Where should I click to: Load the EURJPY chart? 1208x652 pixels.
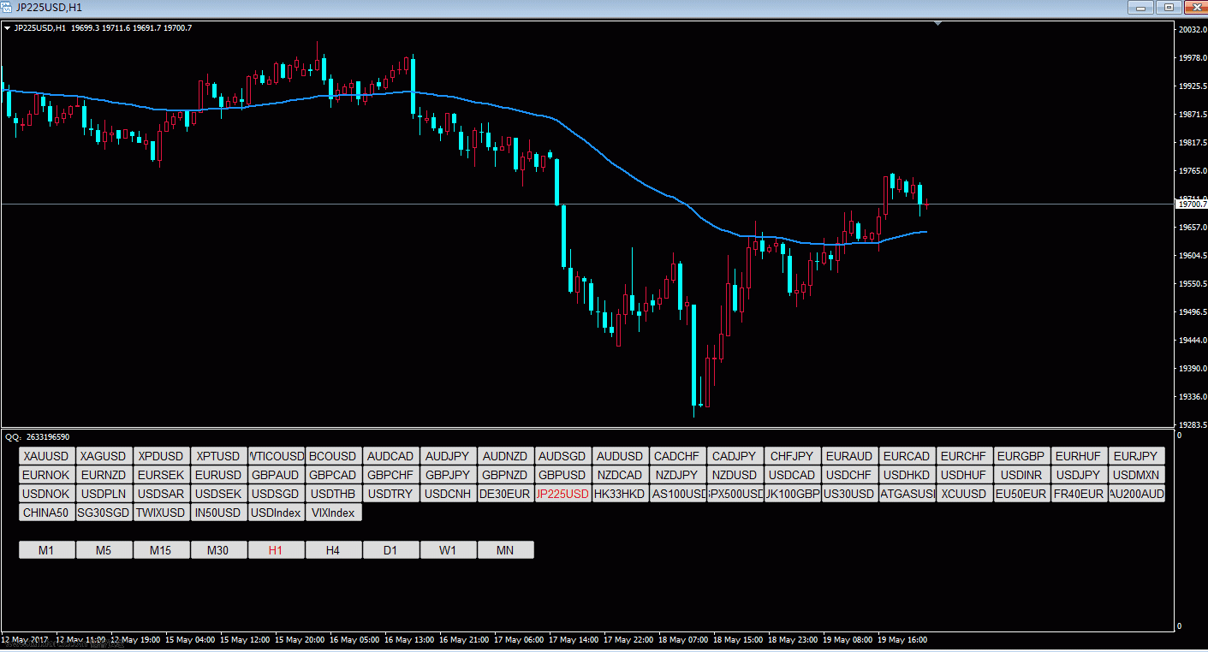point(1136,456)
